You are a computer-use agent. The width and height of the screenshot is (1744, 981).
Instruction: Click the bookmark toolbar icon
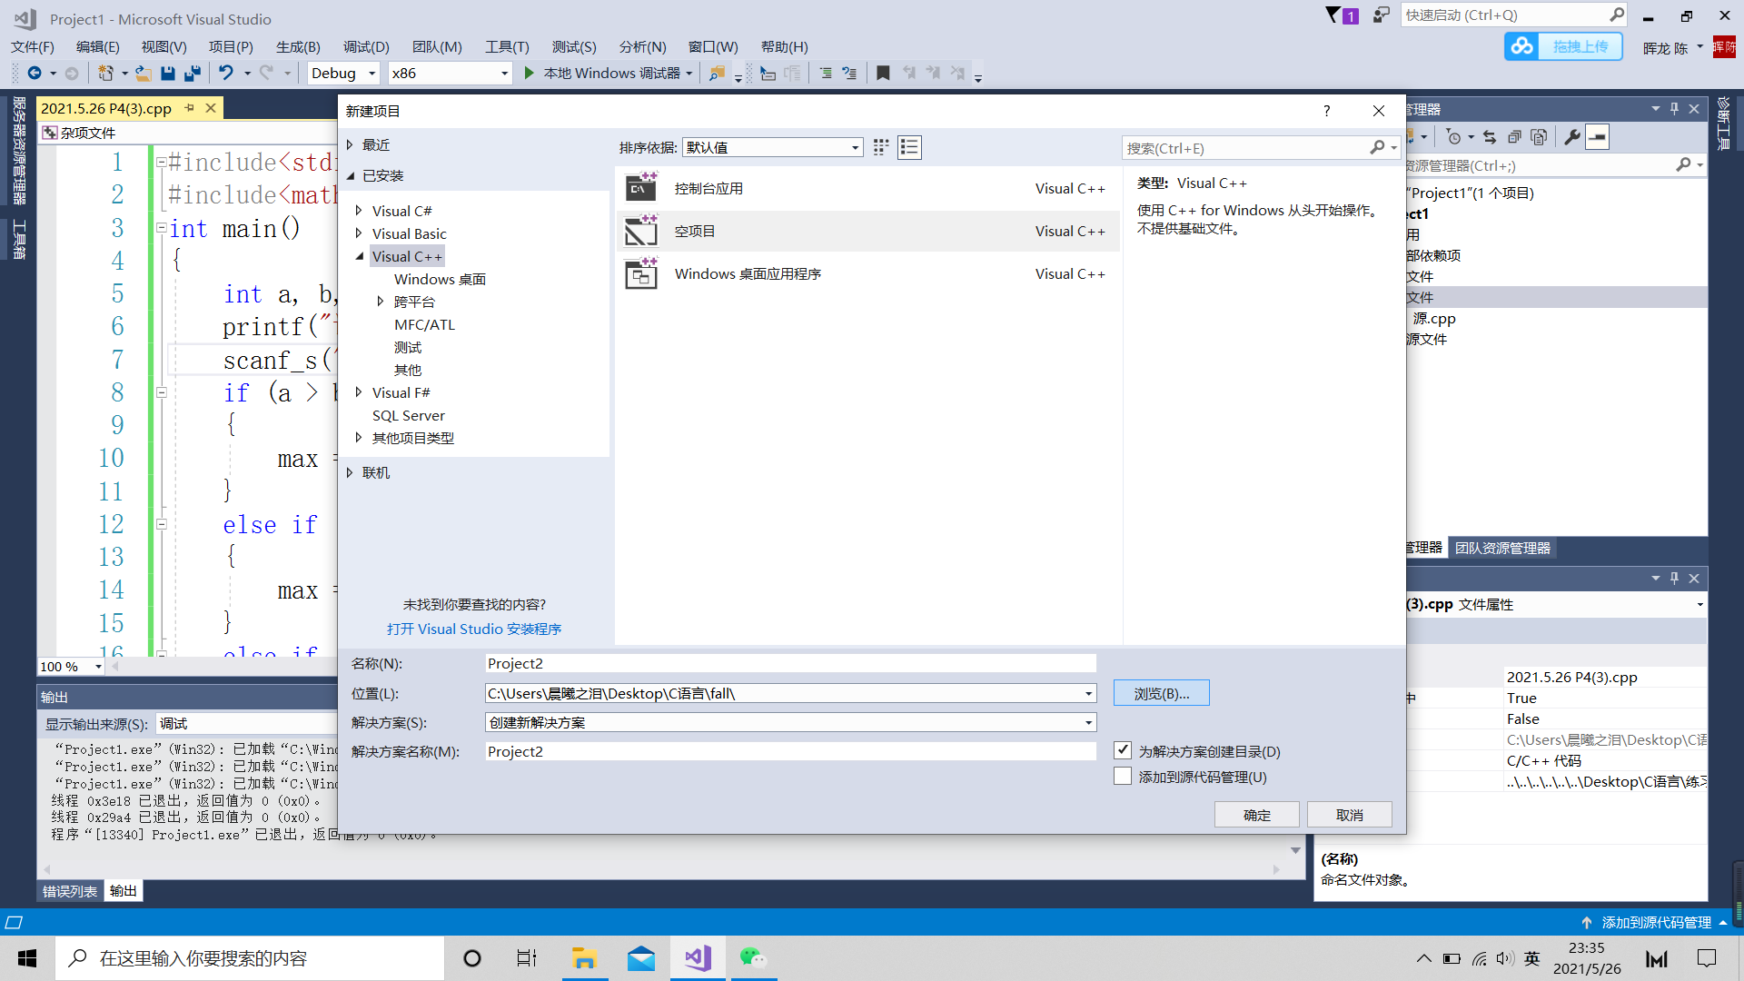click(883, 74)
